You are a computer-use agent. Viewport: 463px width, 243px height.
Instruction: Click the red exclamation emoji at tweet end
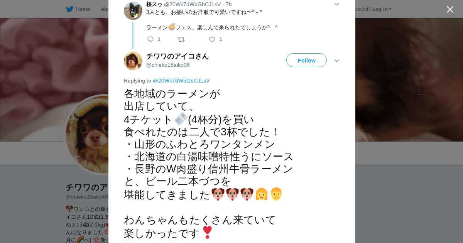coord(207,232)
